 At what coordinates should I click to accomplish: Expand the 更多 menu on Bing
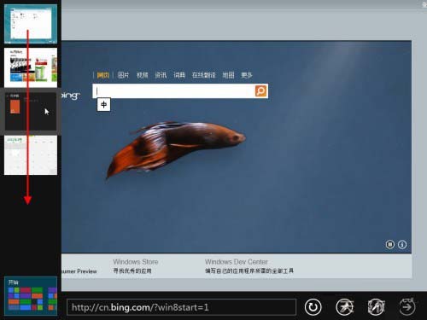coord(247,75)
